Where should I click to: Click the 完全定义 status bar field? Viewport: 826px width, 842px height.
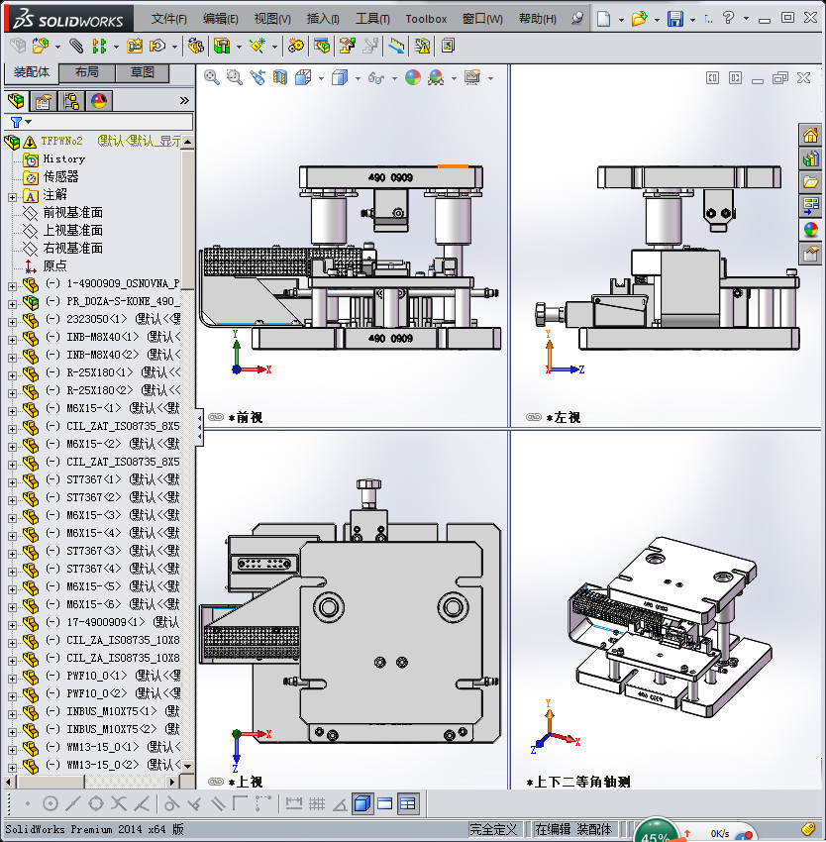(x=494, y=830)
